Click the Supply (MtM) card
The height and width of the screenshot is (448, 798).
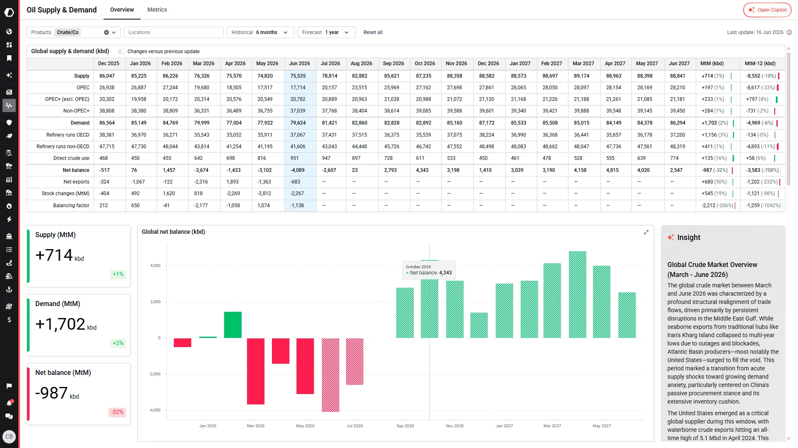79,256
